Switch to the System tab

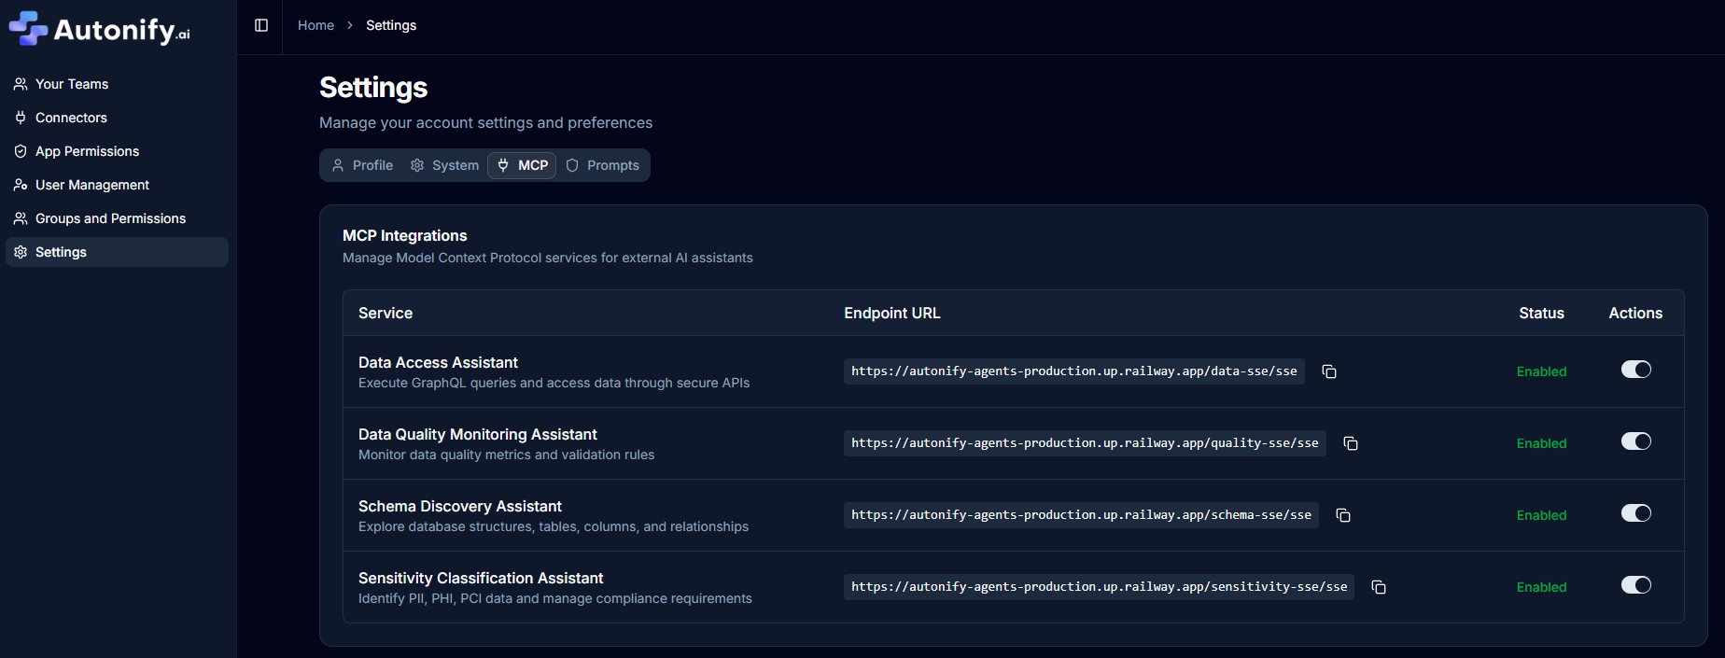pyautogui.click(x=444, y=165)
